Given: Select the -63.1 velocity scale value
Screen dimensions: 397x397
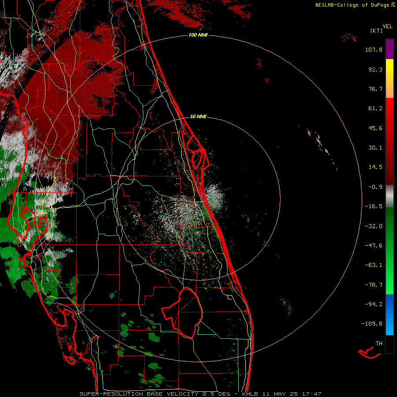Looking at the screenshot, I should (x=374, y=265).
